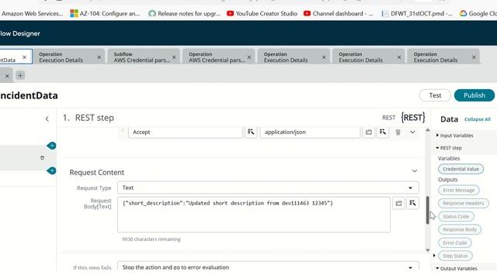Select the Error Message output pill
This screenshot has height=279, width=497.
pyautogui.click(x=459, y=190)
